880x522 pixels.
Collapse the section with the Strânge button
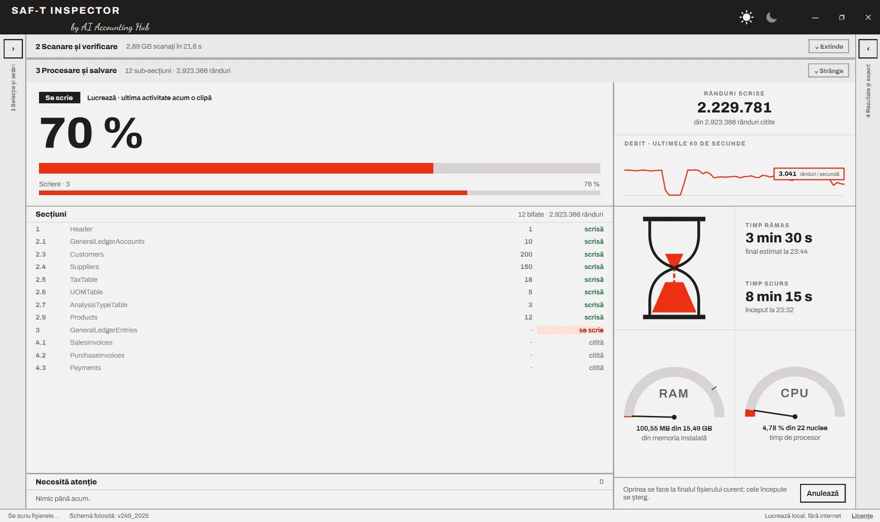pos(828,70)
